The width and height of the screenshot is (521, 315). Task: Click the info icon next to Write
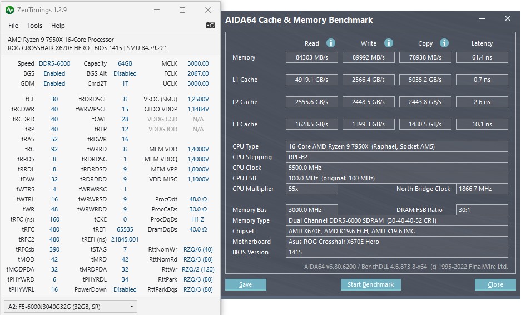389,43
